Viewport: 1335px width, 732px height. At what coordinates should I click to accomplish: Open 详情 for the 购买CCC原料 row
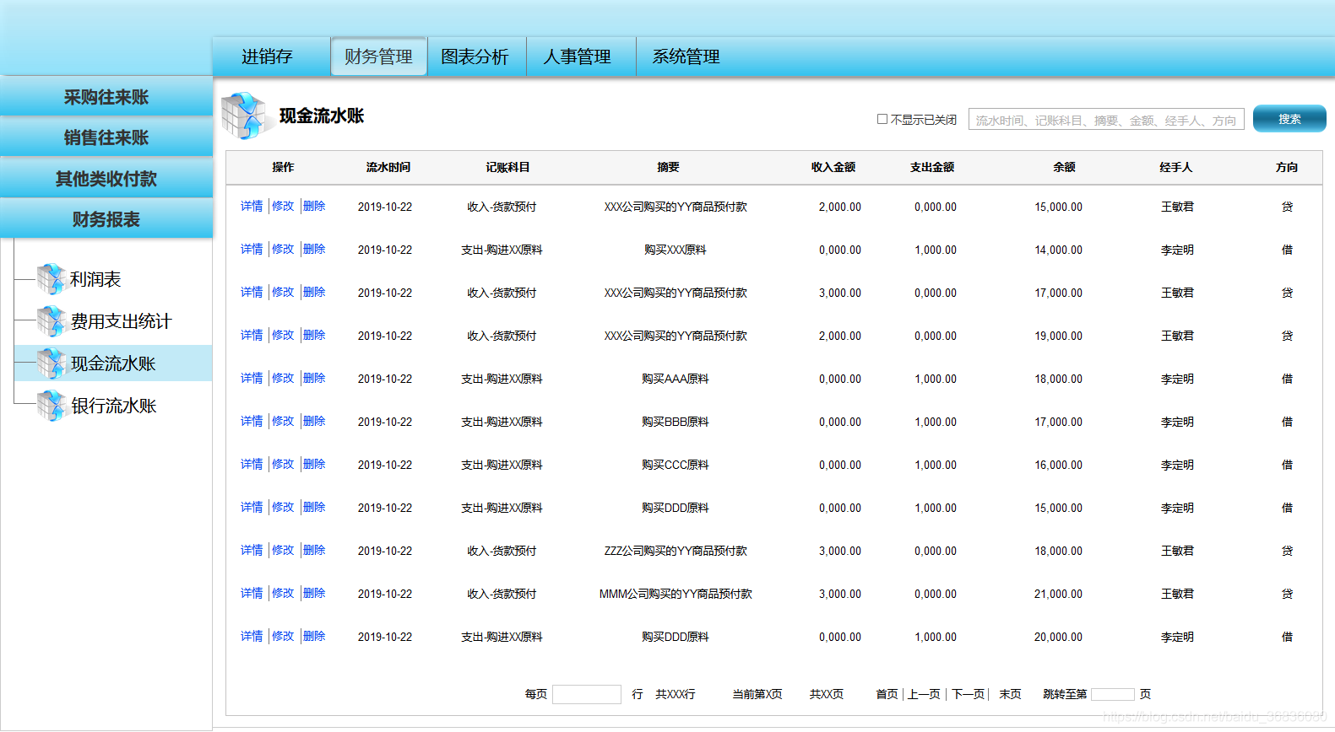pyautogui.click(x=252, y=464)
